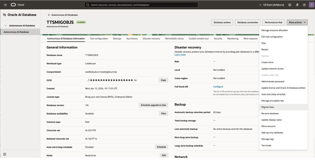This screenshot has height=160, width=315.
Task: Select Update display name
Action: (x=283, y=120)
